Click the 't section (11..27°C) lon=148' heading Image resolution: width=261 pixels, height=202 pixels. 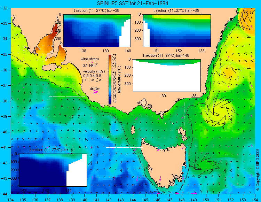point(166,55)
